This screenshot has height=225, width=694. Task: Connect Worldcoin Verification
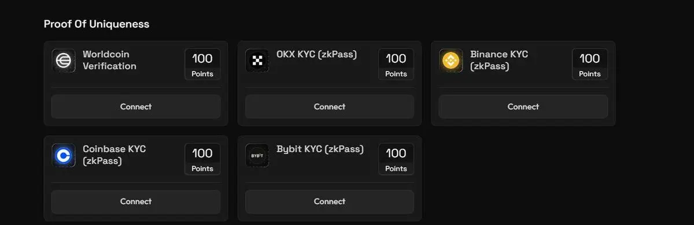click(136, 107)
